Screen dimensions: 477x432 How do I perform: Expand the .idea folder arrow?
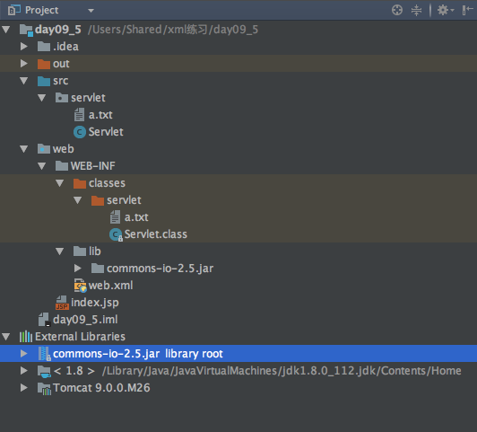(23, 47)
